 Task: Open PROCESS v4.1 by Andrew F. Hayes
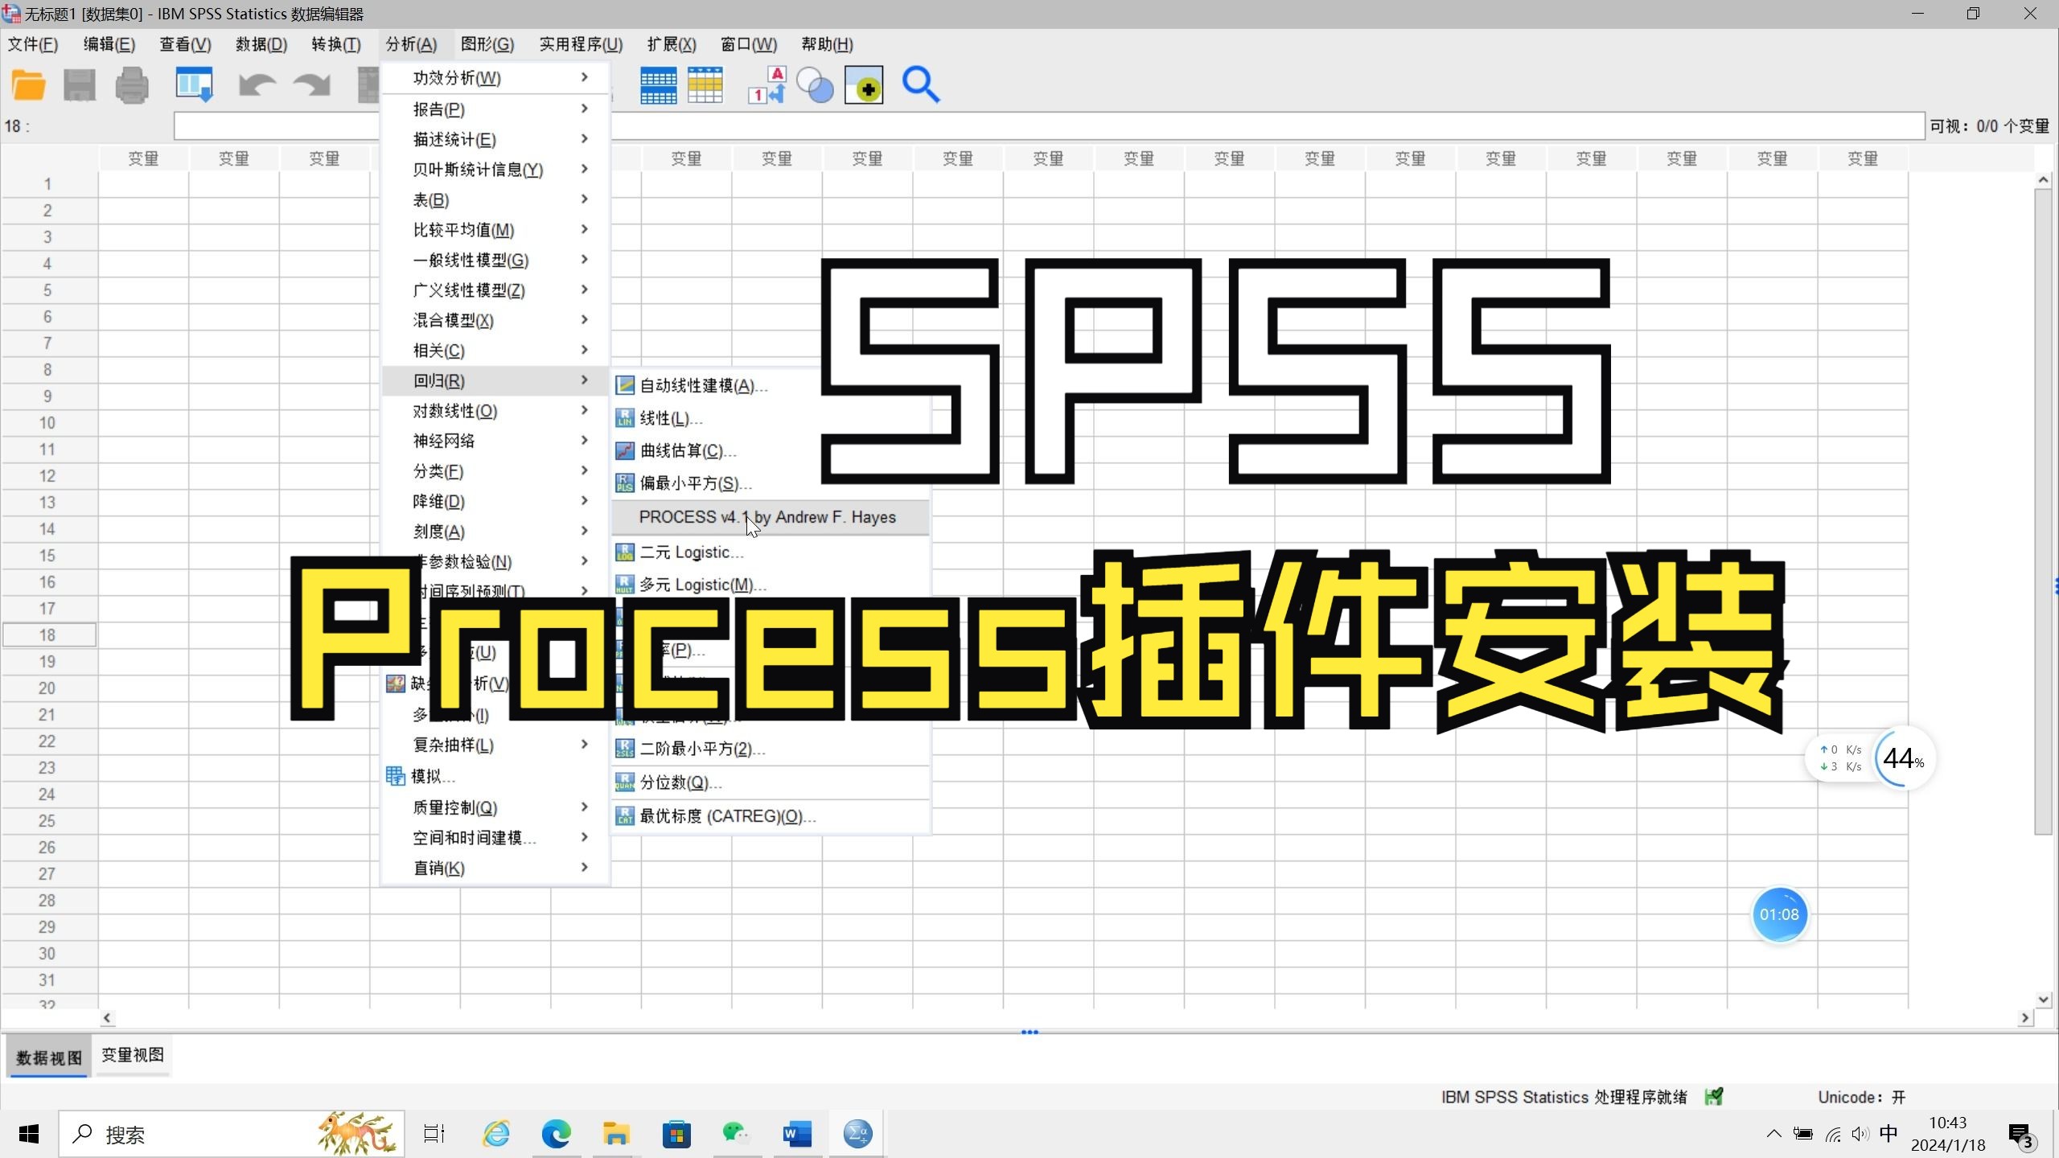click(771, 517)
